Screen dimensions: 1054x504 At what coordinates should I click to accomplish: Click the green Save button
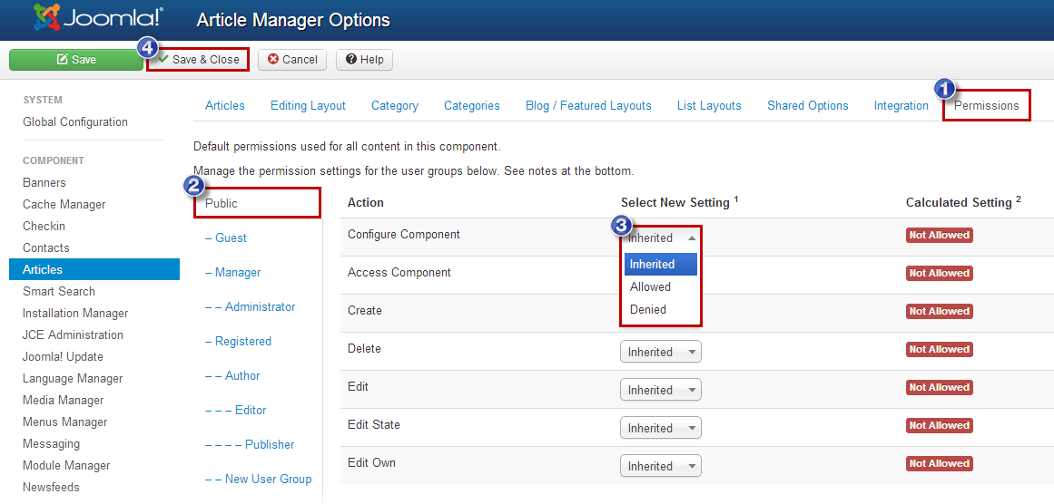pyautogui.click(x=76, y=59)
